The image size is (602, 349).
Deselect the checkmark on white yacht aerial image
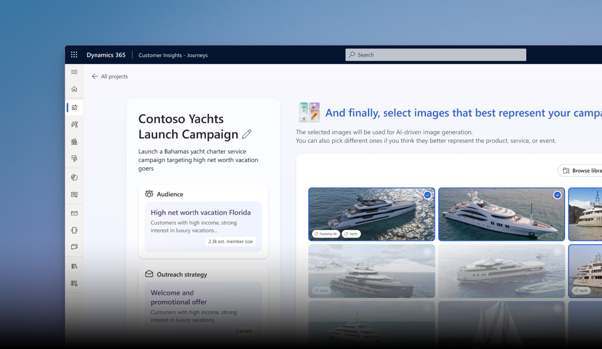tap(557, 195)
